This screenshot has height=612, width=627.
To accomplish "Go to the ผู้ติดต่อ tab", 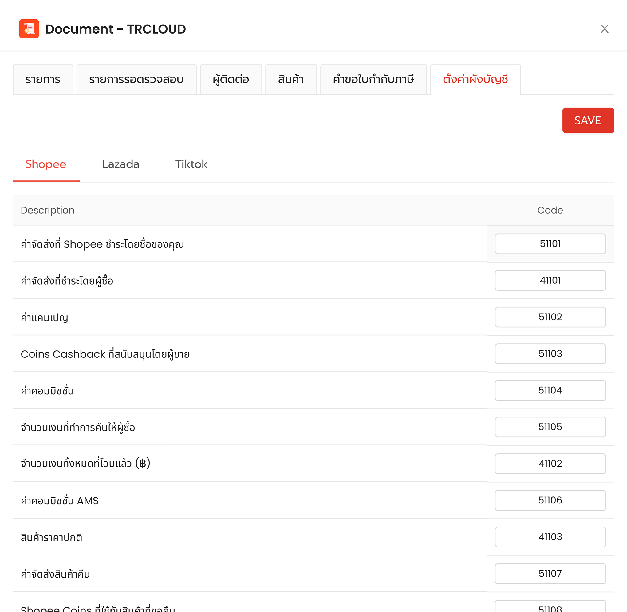I will (x=231, y=79).
